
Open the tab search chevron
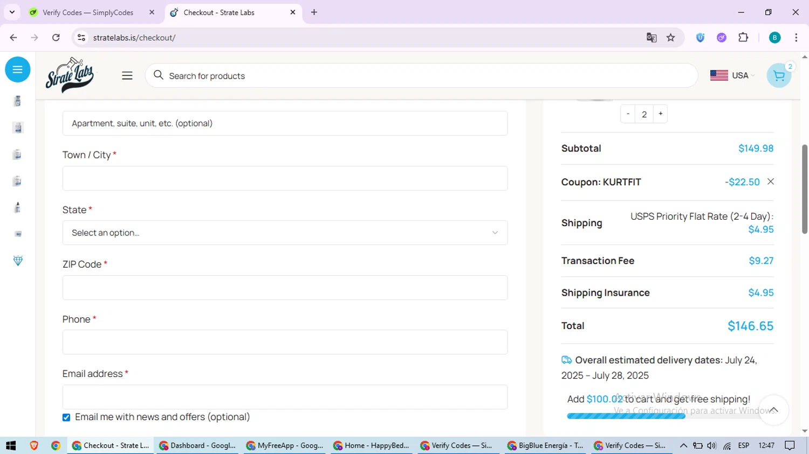(x=12, y=12)
